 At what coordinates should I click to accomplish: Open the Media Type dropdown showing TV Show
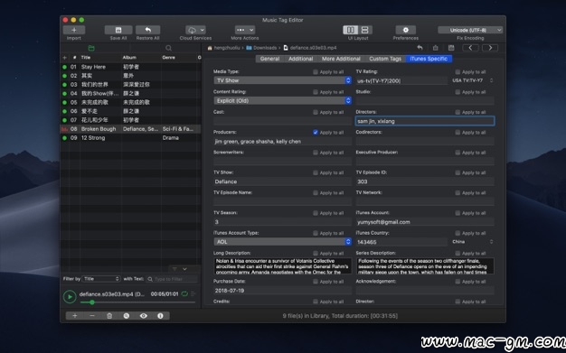(x=282, y=80)
